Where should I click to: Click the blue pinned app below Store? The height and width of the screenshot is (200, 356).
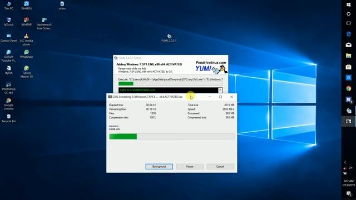coord(349,78)
